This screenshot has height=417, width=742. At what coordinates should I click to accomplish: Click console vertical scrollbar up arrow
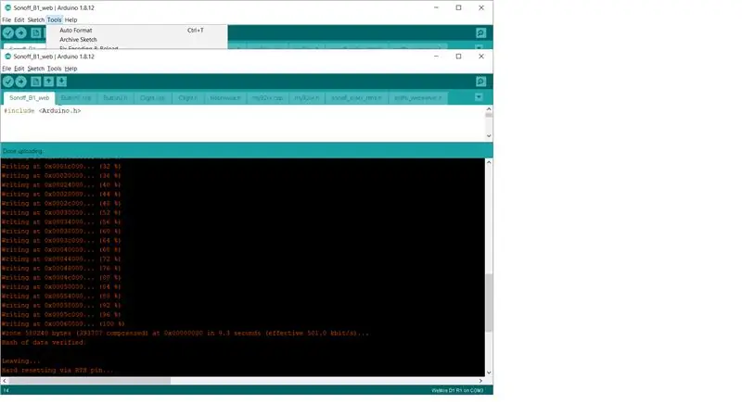coord(489,162)
